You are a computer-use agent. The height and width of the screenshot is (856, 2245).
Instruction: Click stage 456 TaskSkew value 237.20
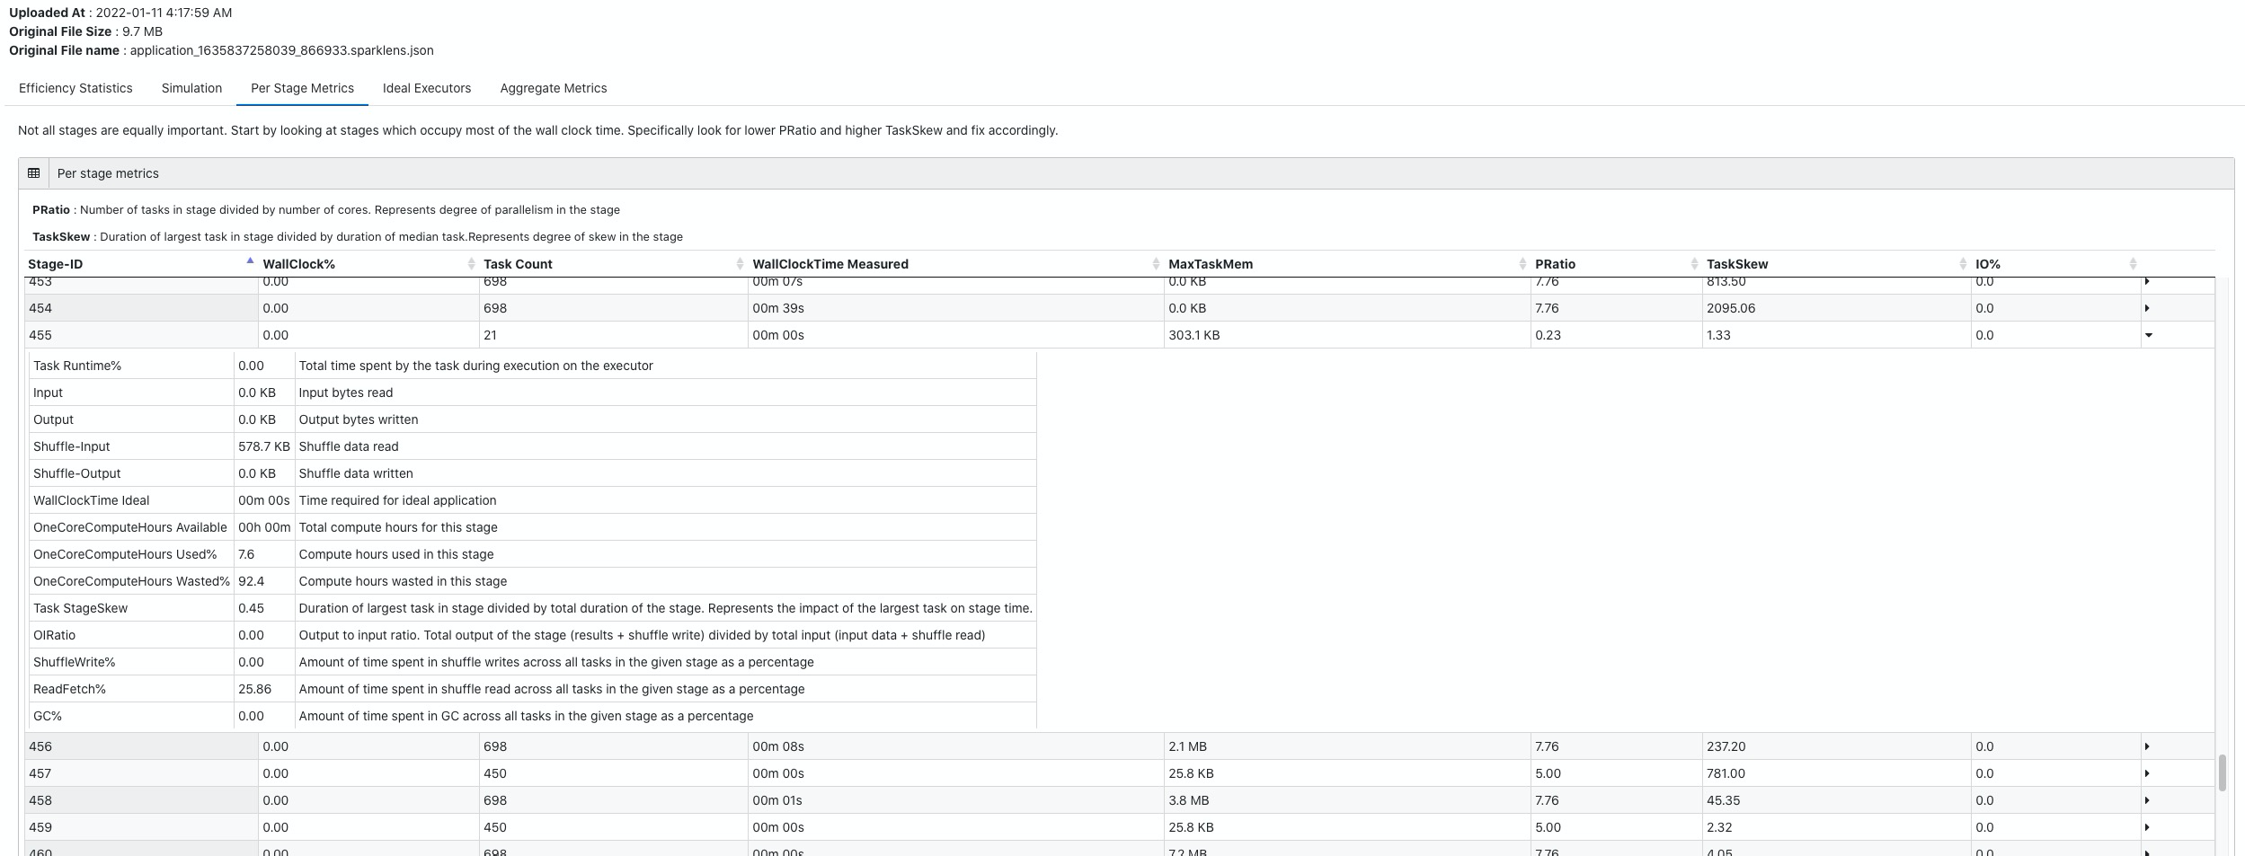point(1726,746)
